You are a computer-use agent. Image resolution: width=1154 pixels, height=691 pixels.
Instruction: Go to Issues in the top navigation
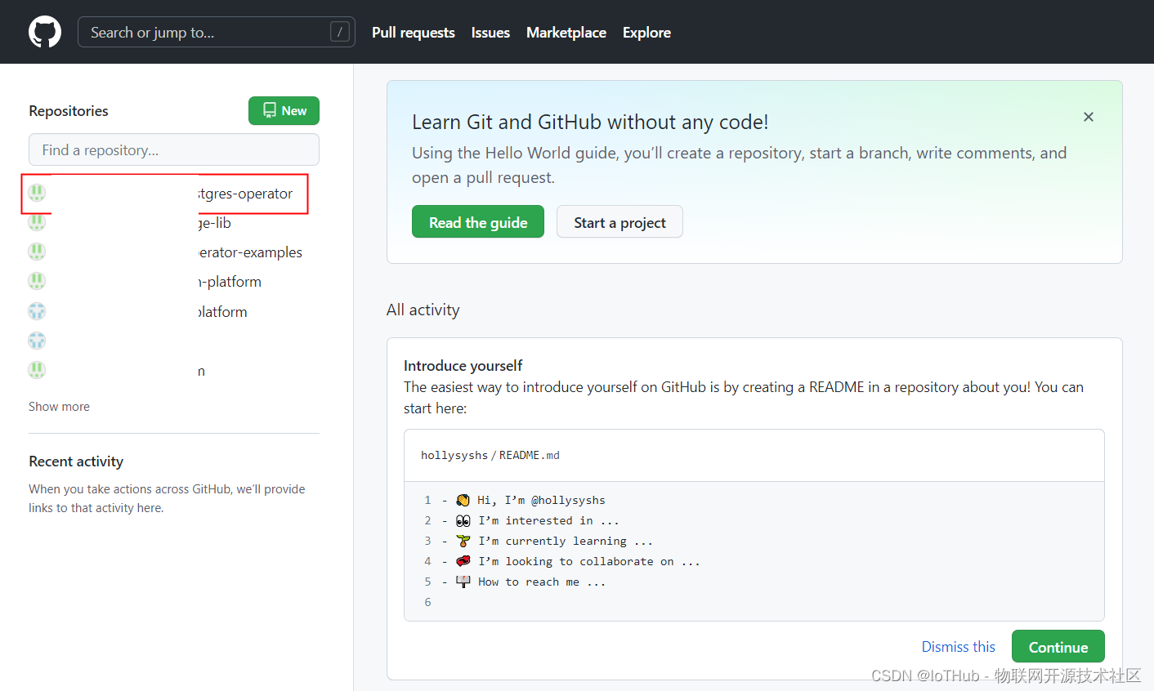[x=490, y=32]
